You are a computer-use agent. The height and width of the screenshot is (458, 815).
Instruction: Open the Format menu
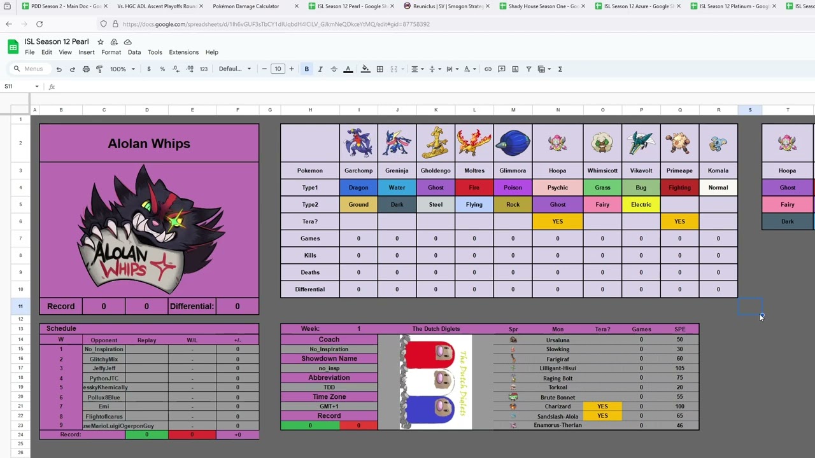point(111,52)
